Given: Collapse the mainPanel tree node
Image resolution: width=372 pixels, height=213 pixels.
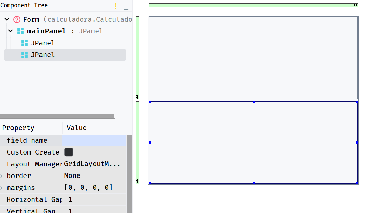Looking at the screenshot, I should [10, 31].
